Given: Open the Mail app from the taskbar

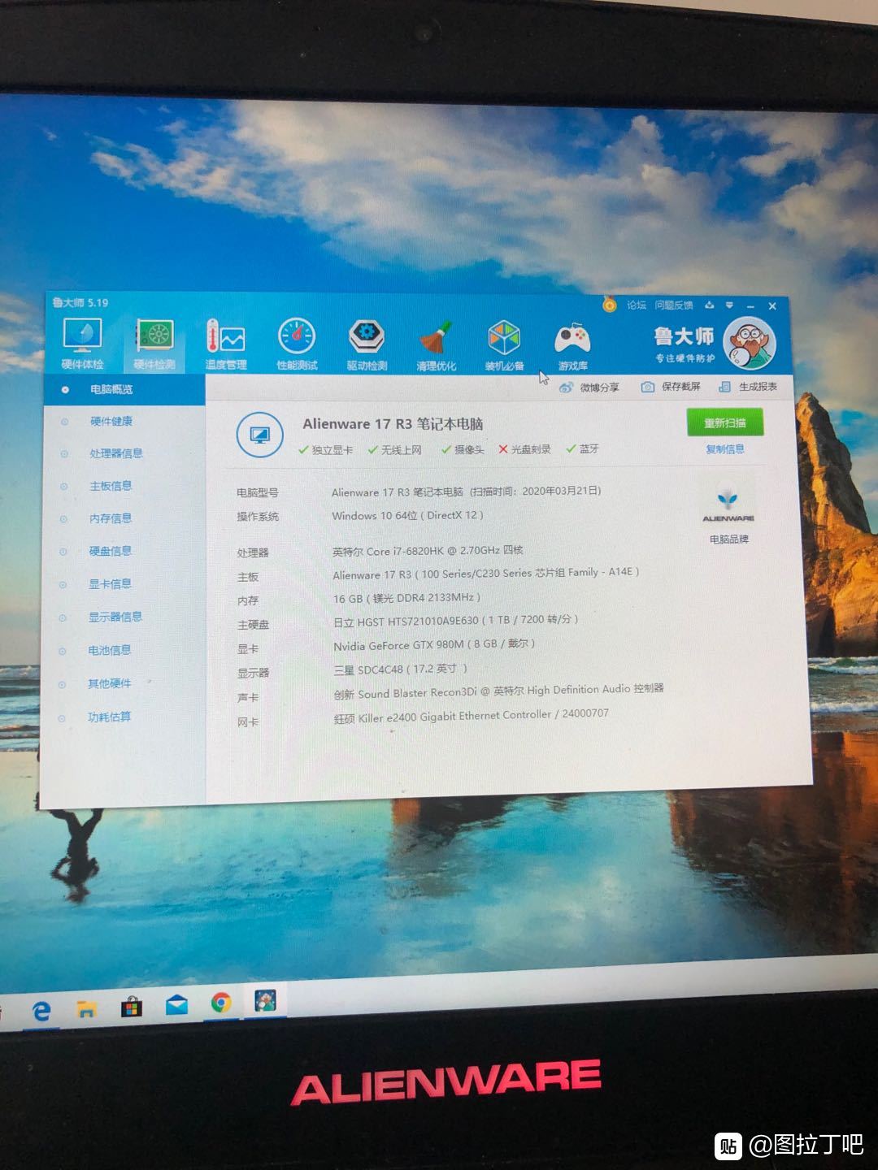Looking at the screenshot, I should 176,1005.
